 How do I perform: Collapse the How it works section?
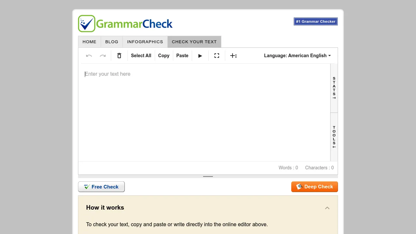pyautogui.click(x=327, y=208)
